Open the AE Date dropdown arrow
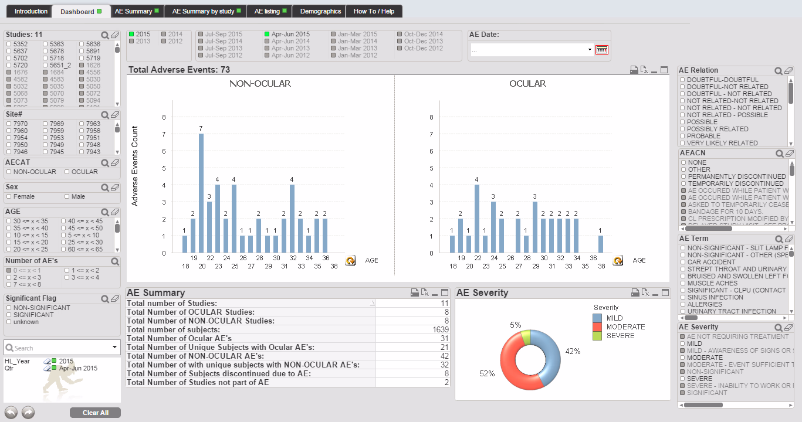 pyautogui.click(x=590, y=50)
